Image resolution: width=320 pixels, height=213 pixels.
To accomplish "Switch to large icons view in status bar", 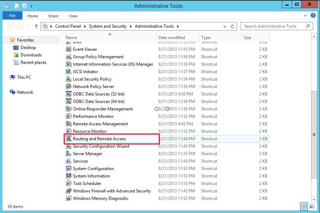I will [x=312, y=207].
